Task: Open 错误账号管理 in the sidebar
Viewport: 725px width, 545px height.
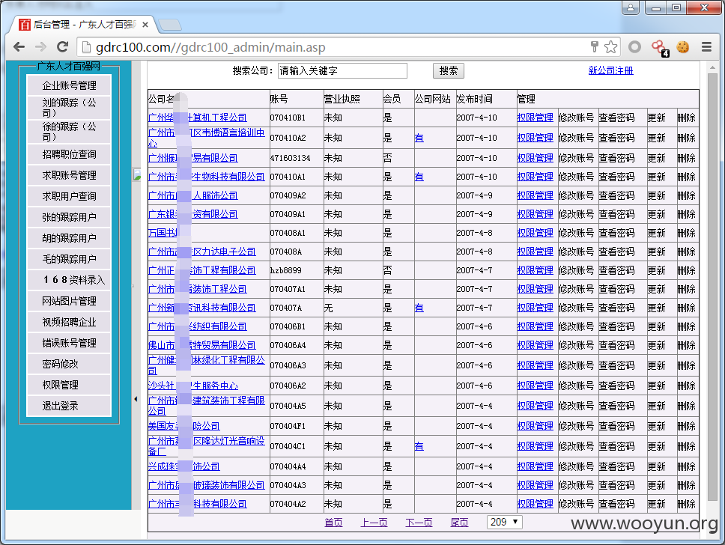Action: tap(69, 343)
